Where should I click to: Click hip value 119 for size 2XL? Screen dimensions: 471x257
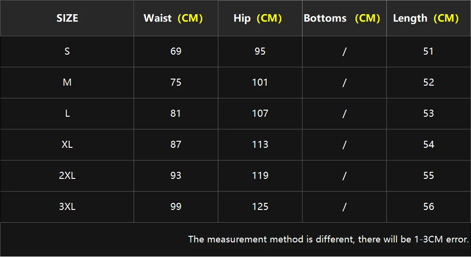click(260, 176)
